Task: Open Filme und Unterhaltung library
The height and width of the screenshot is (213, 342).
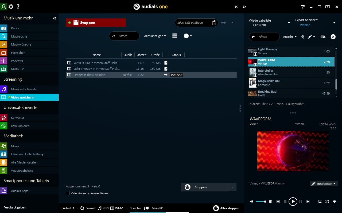Action: [x=29, y=154]
